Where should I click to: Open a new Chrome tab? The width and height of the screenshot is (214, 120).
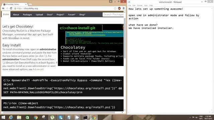pyautogui.click(x=30, y=4)
